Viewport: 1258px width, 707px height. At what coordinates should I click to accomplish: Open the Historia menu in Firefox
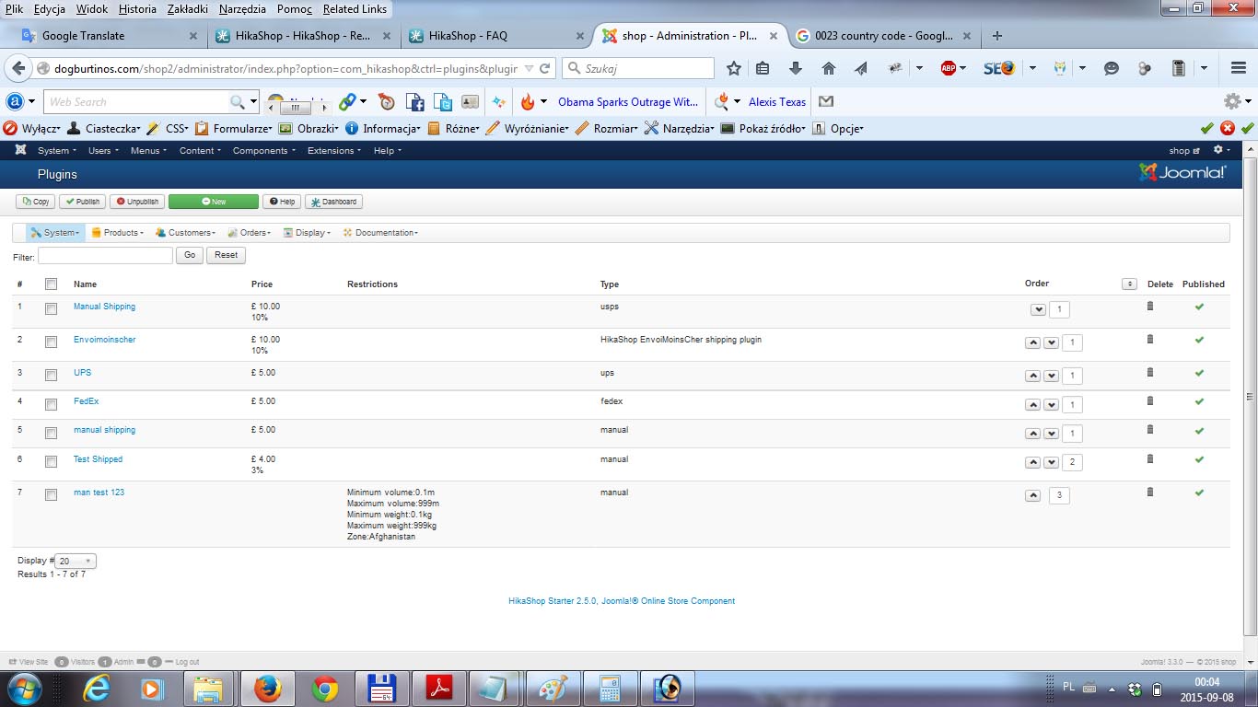pyautogui.click(x=137, y=9)
